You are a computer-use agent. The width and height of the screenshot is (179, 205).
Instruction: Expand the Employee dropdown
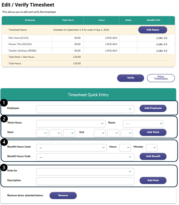pos(85,109)
